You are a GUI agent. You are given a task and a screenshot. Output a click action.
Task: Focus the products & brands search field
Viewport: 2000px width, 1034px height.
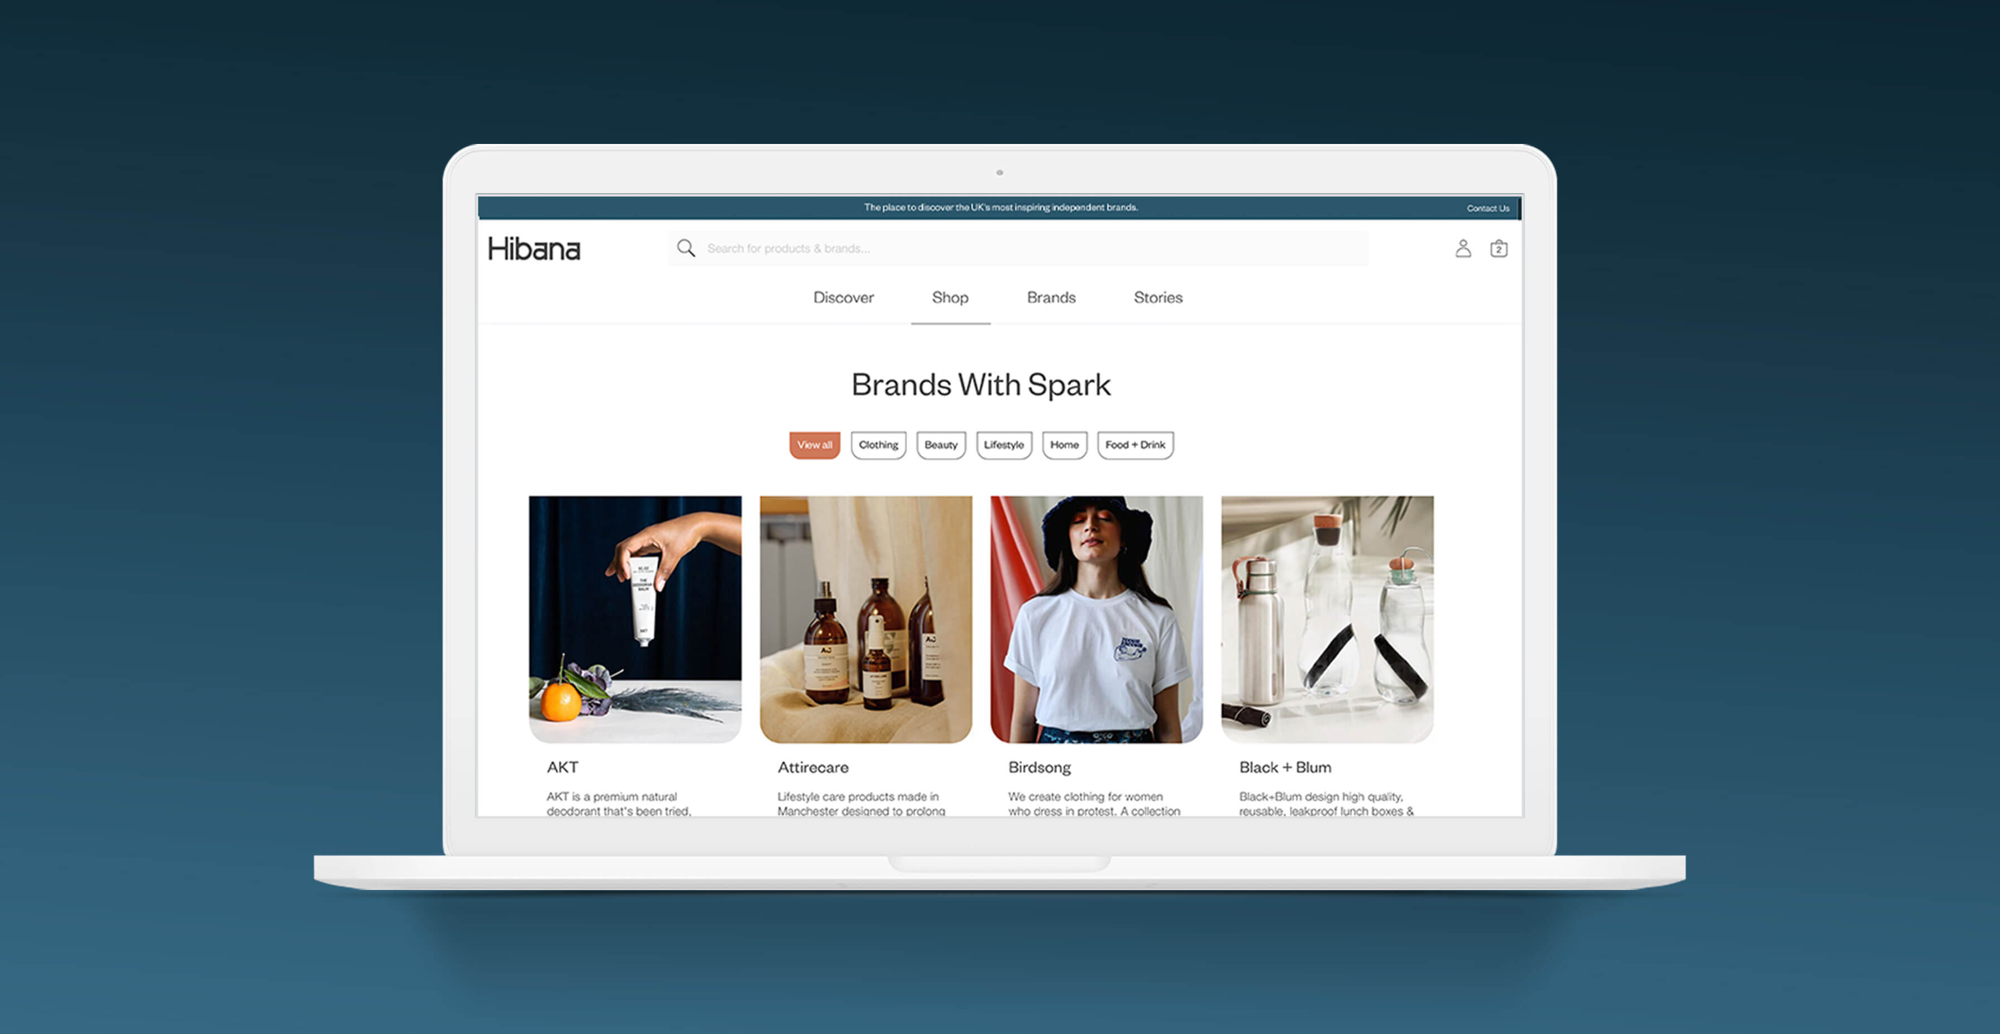(x=1018, y=248)
